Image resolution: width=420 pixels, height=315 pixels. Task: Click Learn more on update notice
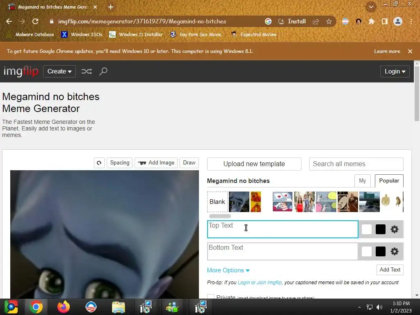(x=387, y=51)
